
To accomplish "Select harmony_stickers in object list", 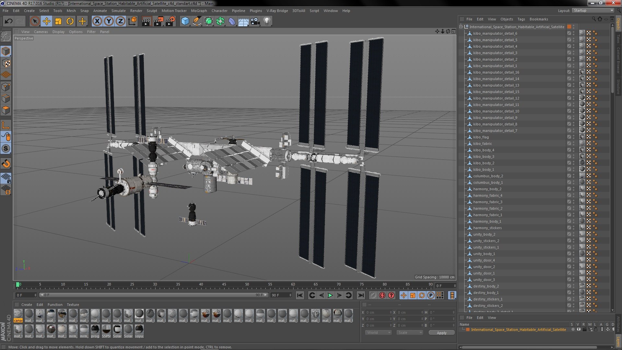I will tap(487, 228).
